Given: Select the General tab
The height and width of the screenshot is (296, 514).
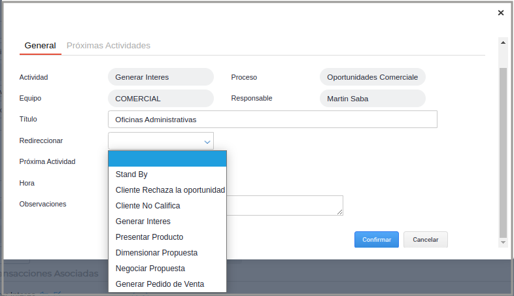Looking at the screenshot, I should click(40, 46).
